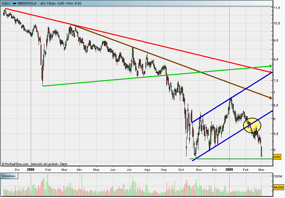Click the 'Dic' label next to 2008
Image resolution: width=285 pixels, height=198 pixels.
(17, 169)
